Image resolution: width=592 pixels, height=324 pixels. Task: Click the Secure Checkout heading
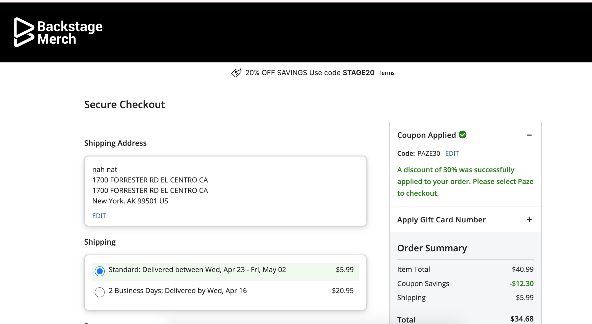124,105
